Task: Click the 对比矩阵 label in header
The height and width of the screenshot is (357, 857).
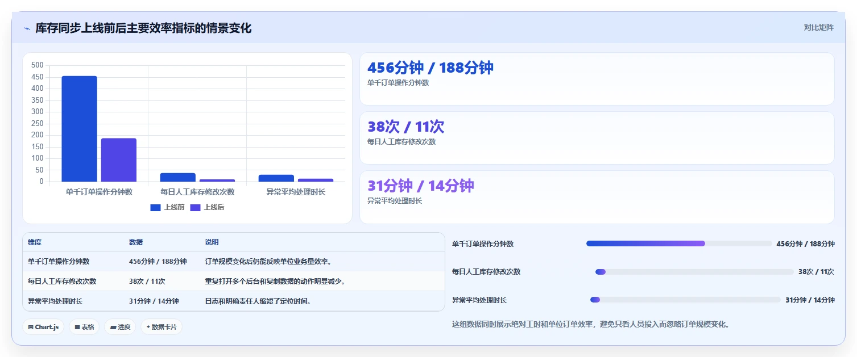Action: [818, 27]
